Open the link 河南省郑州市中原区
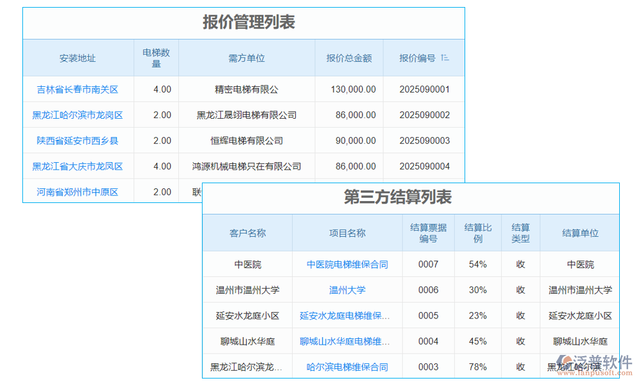This screenshot has height=383, width=639. click(78, 191)
